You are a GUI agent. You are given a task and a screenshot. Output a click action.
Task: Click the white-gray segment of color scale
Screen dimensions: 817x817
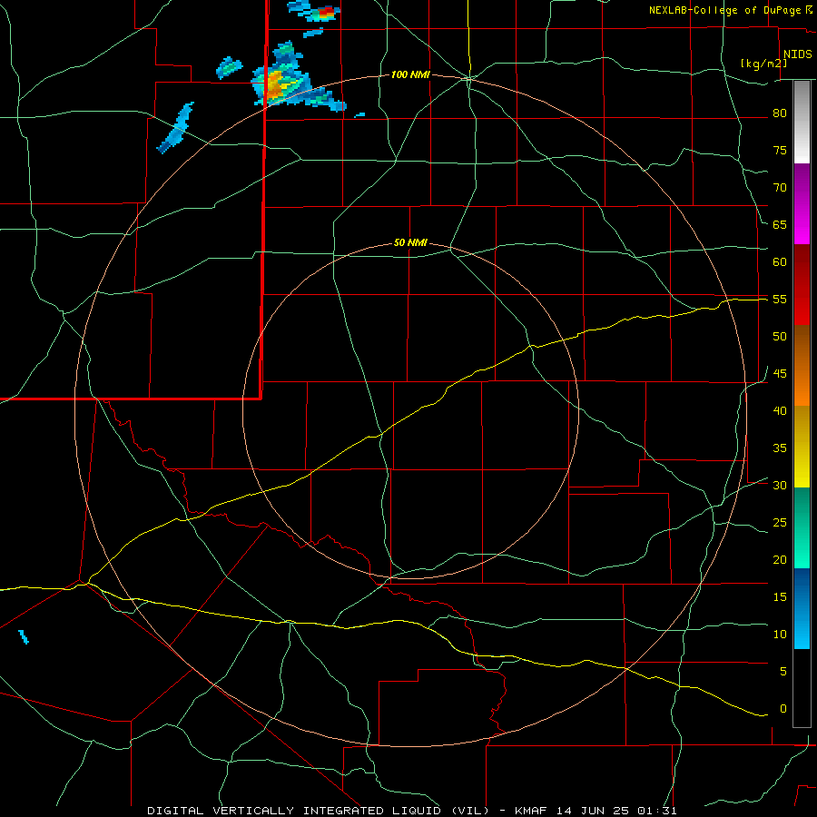[802, 122]
